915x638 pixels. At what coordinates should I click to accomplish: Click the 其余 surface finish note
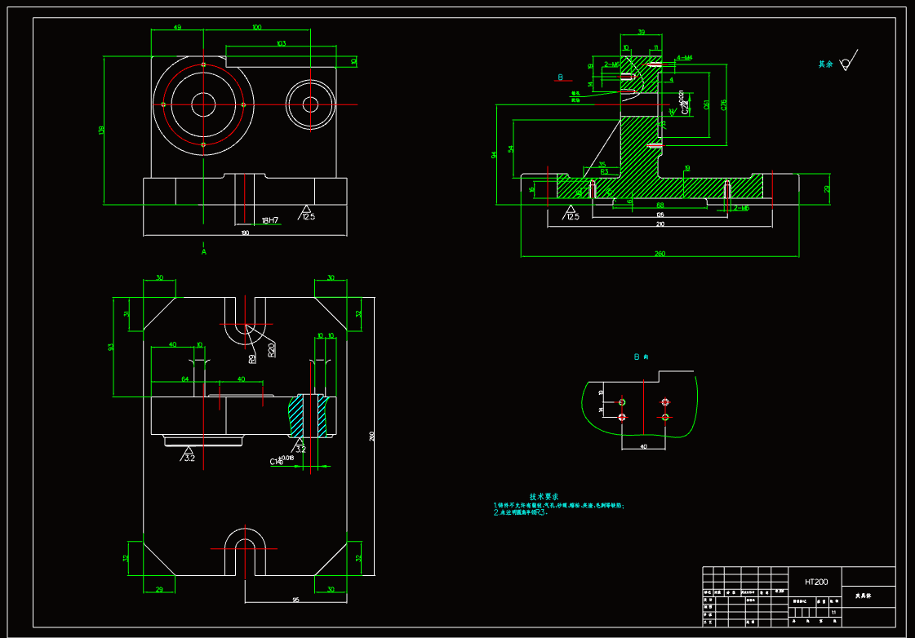[825, 64]
